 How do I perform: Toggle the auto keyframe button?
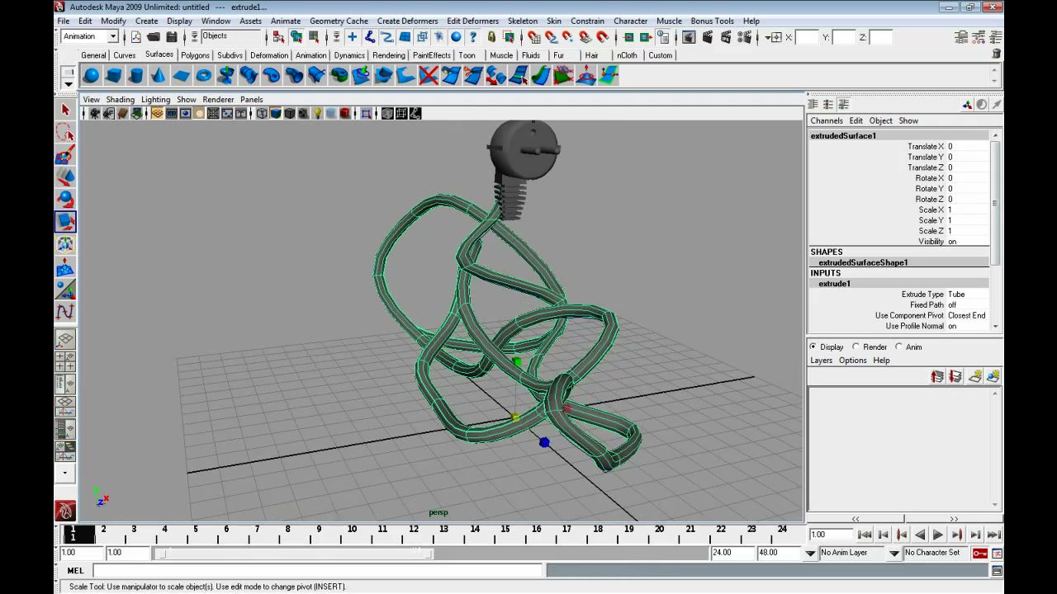[979, 553]
